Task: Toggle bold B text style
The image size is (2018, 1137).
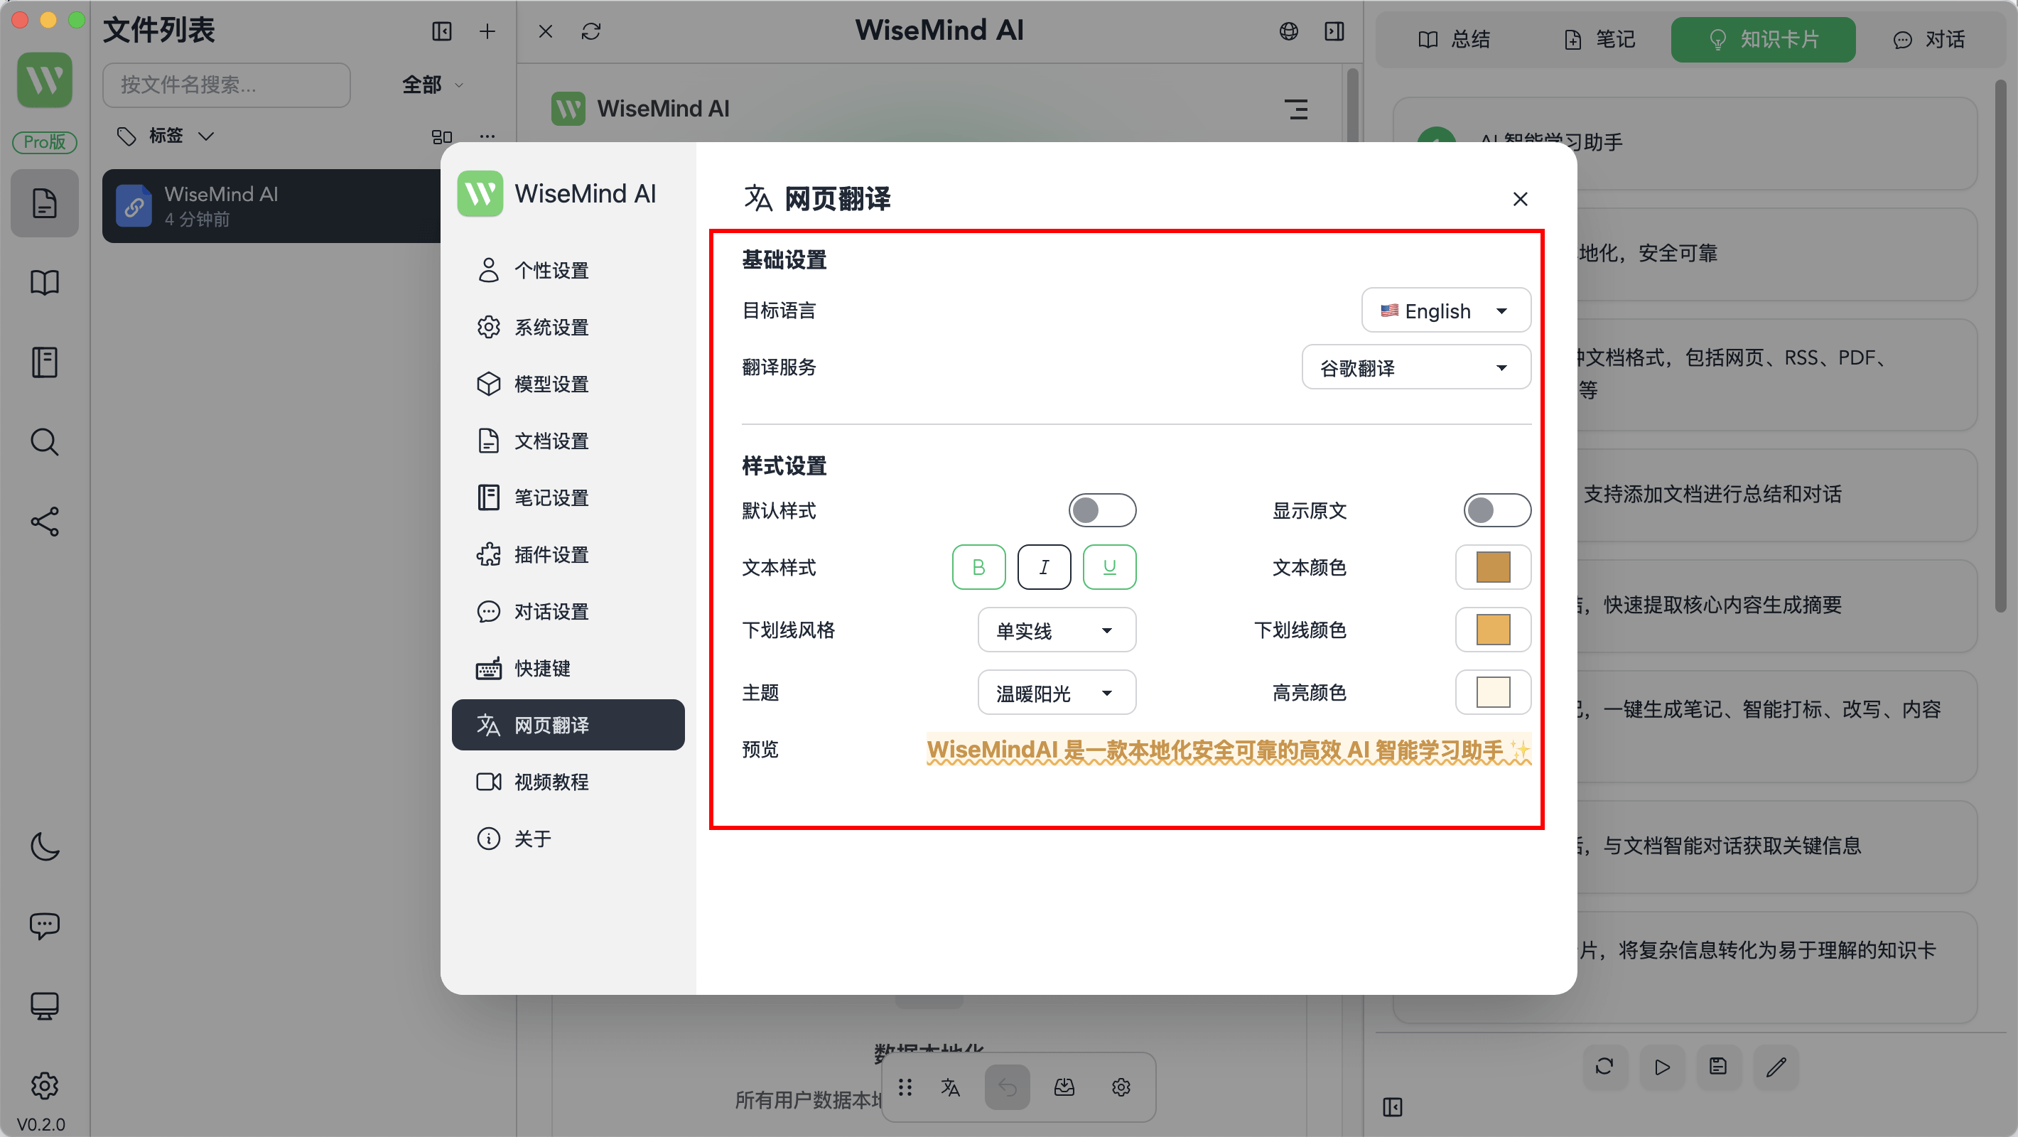Action: point(978,567)
